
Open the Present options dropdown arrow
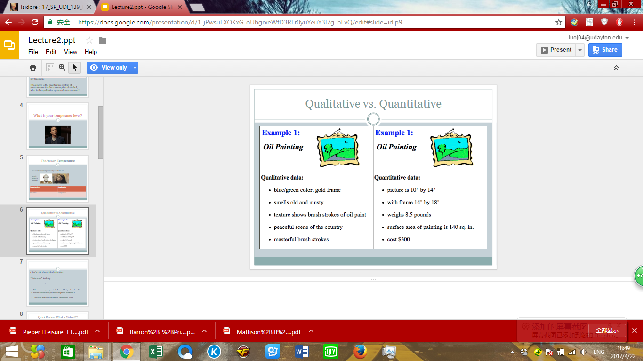pyautogui.click(x=580, y=50)
